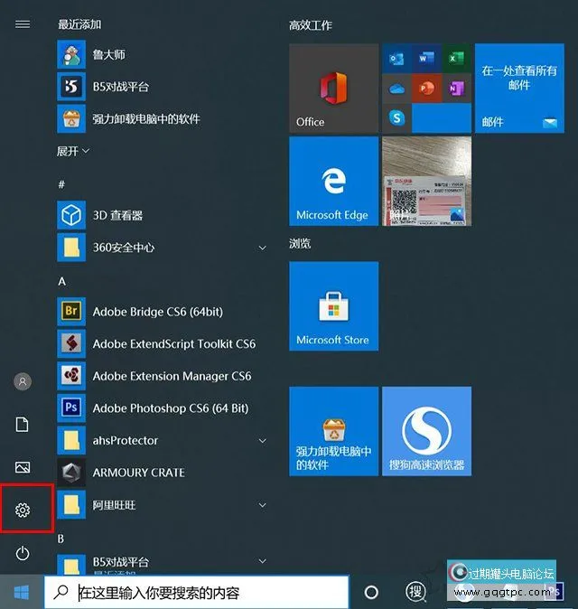Open 强力卸载电脑中的软件 tile
Screen dimensions: 578x609
(x=333, y=431)
